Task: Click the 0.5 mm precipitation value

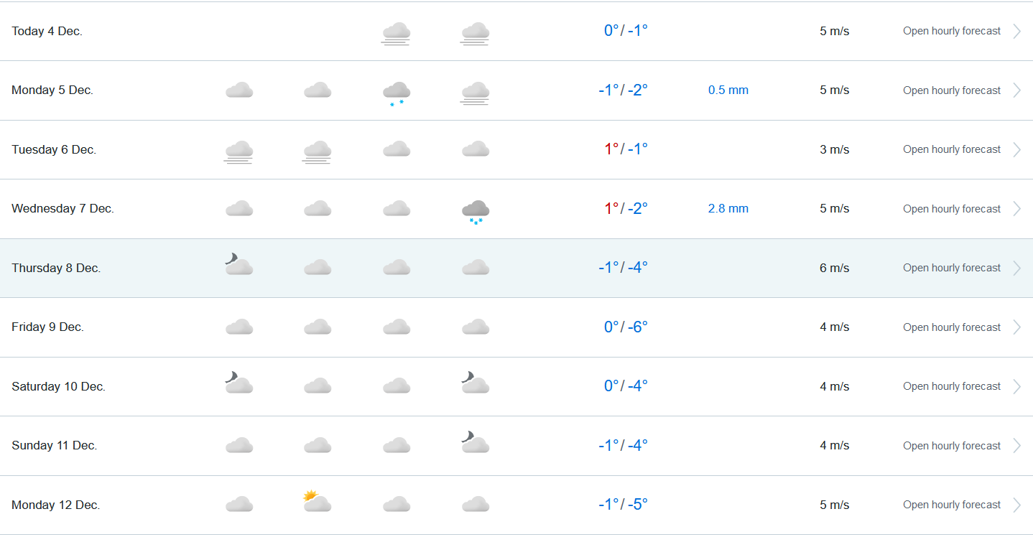Action: [728, 90]
